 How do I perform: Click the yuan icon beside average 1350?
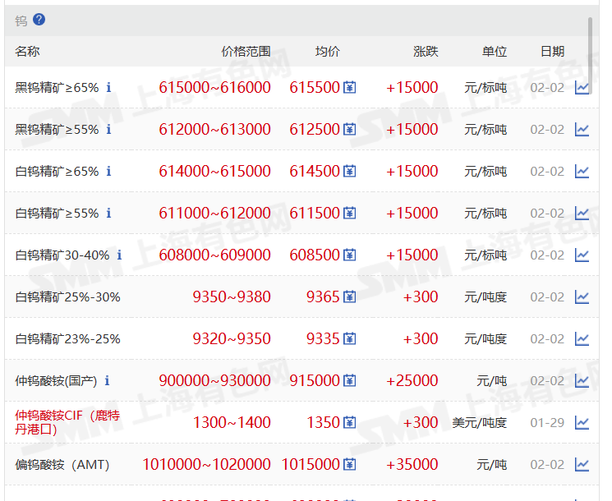click(350, 422)
